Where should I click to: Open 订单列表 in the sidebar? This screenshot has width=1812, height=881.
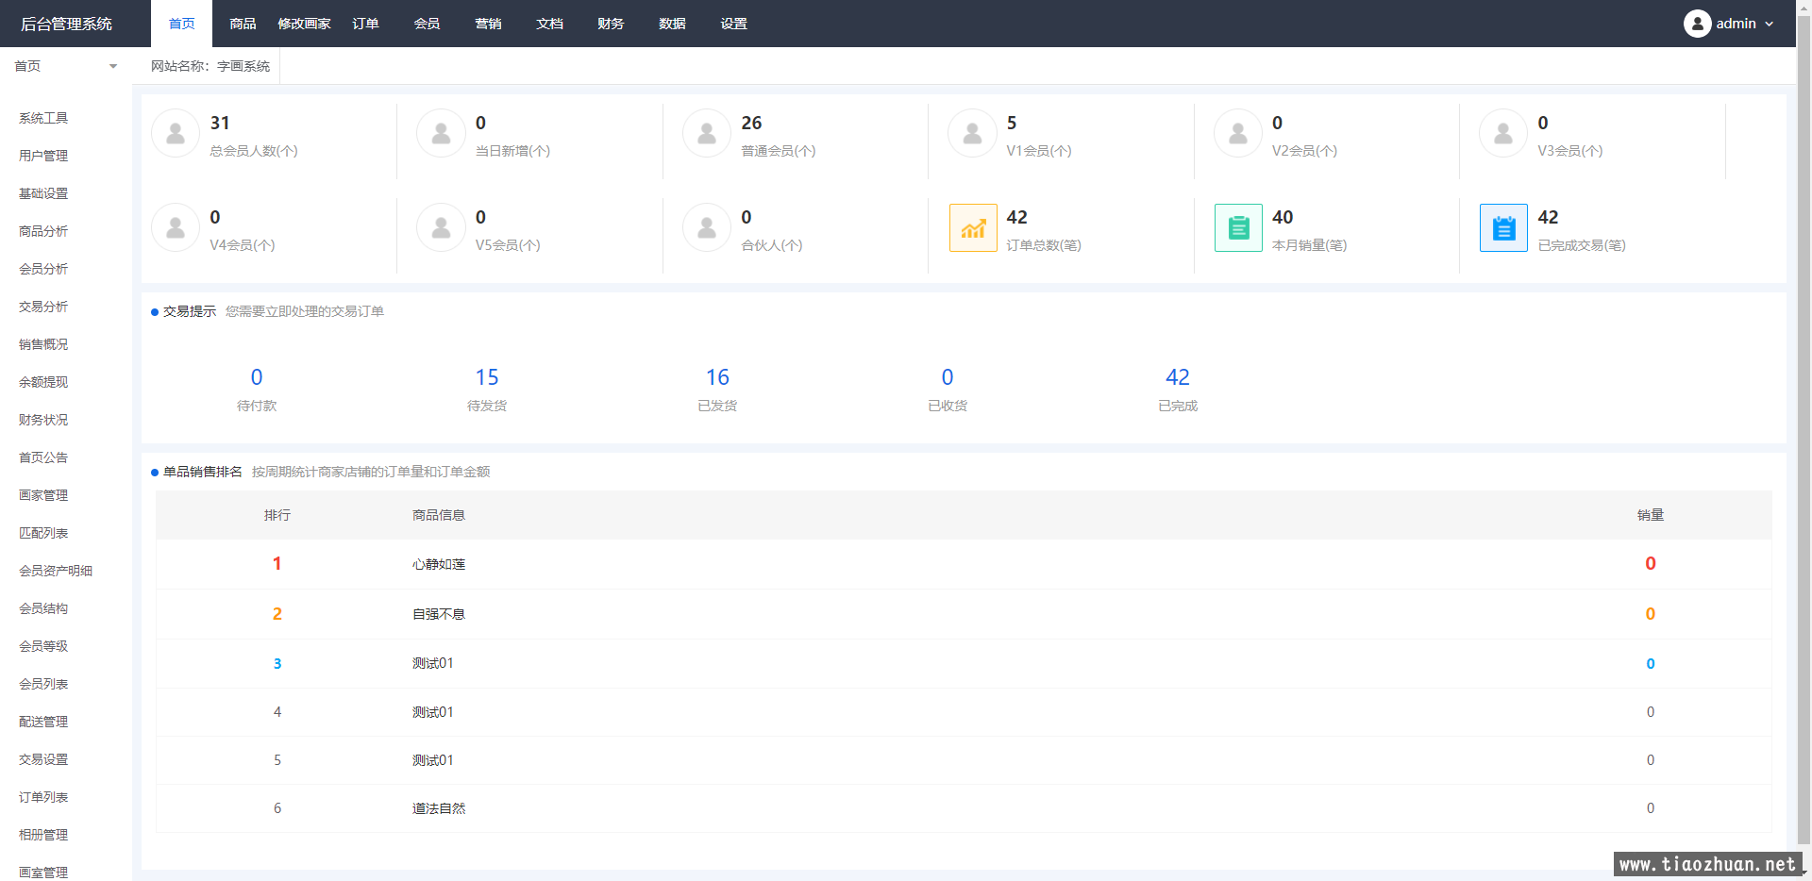pos(43,797)
